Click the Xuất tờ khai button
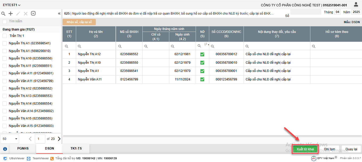Image resolution: width=362 pixels, height=162 pixels. pyautogui.click(x=305, y=149)
